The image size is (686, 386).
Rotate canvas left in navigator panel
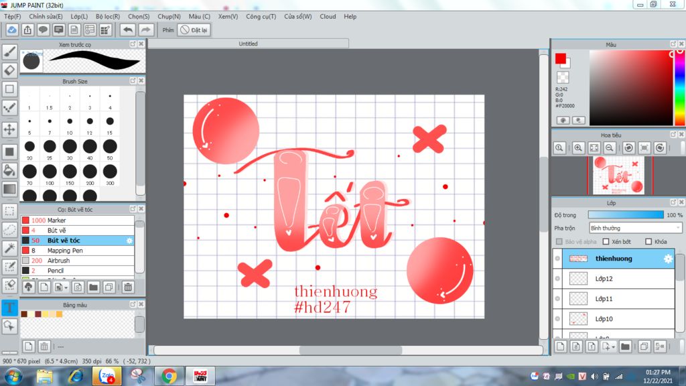(628, 148)
